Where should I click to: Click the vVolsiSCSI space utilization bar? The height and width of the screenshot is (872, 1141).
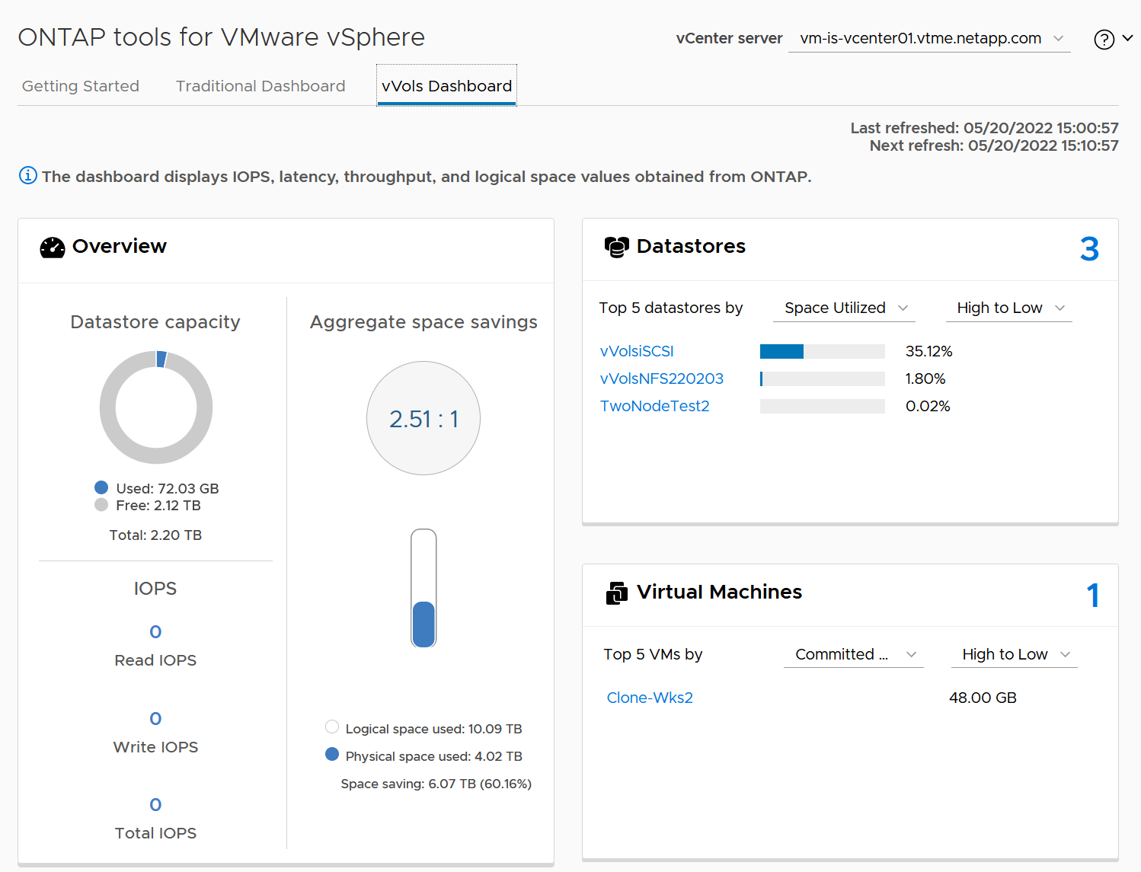[x=822, y=351]
